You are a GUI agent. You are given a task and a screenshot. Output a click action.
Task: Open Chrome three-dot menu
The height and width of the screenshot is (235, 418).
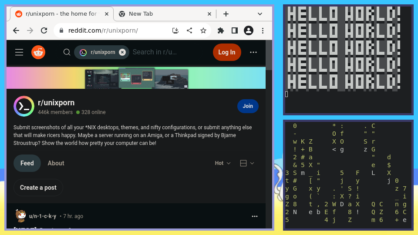[x=263, y=30]
